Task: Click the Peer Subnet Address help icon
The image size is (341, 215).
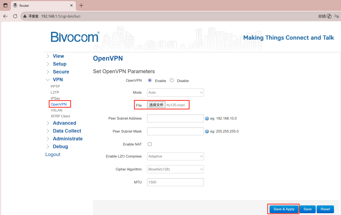Action: 207,118
